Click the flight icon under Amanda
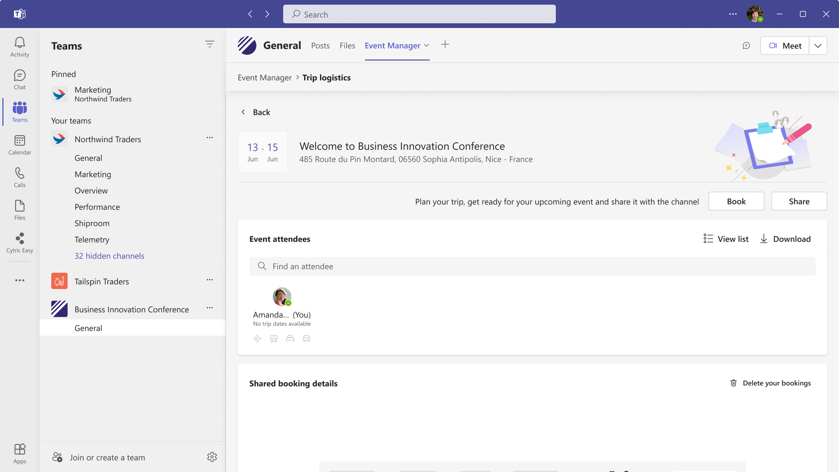This screenshot has height=472, width=839. point(258,339)
